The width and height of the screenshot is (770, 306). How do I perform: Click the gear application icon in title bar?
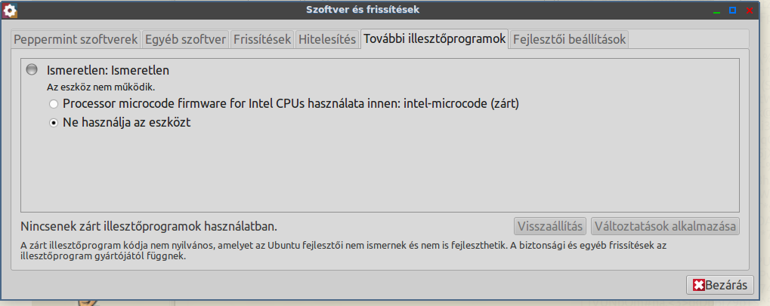pos(11,10)
